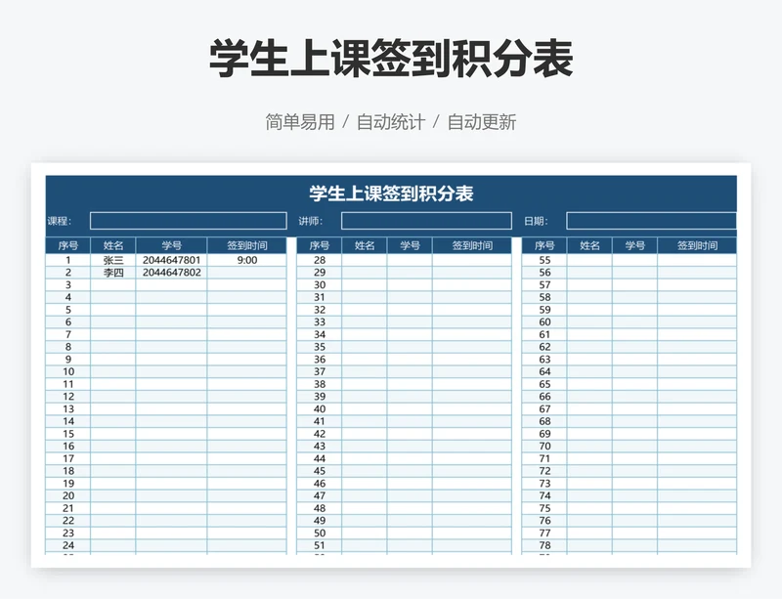Select row number 33 cell

320,322
